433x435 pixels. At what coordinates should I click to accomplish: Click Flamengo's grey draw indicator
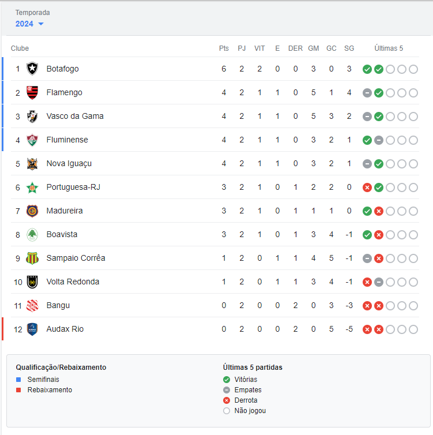367,93
